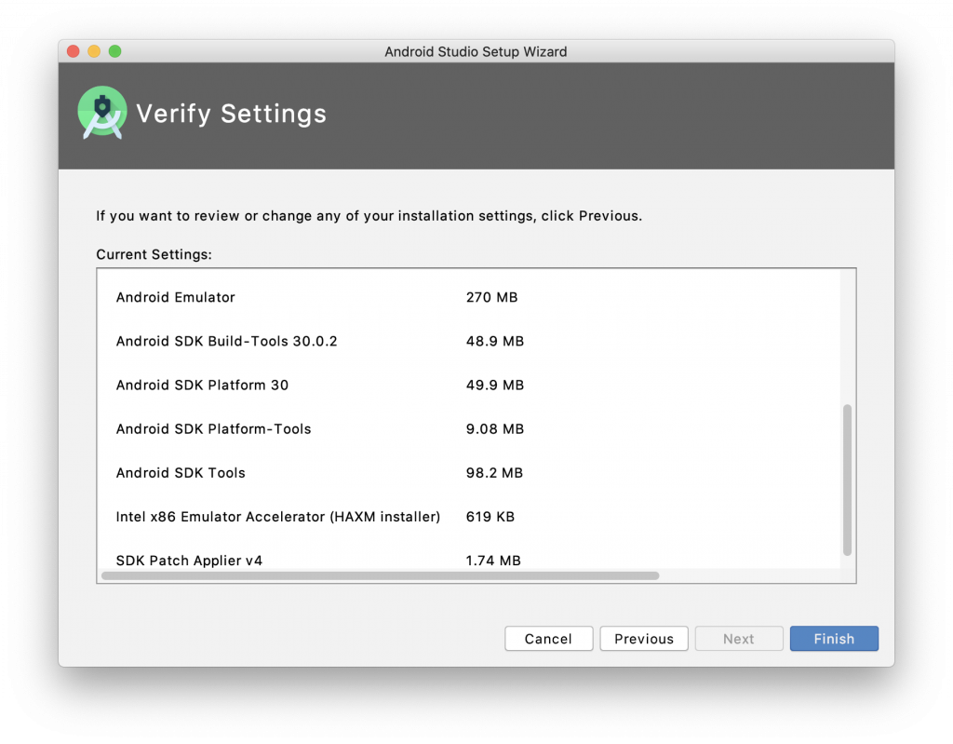Click the Finish button
This screenshot has height=744, width=953.
(x=834, y=638)
